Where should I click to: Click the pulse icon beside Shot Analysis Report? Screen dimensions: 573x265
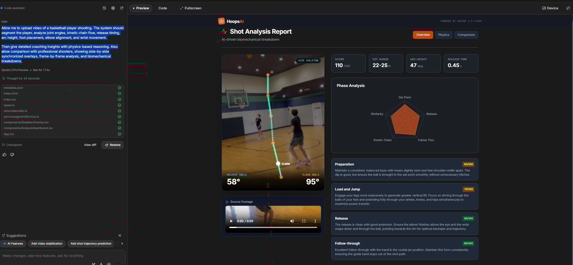pyautogui.click(x=224, y=31)
